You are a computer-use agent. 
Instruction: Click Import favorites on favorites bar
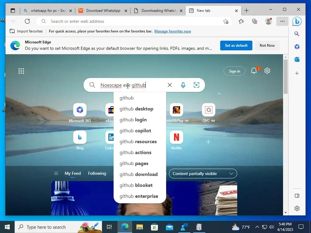coord(26,31)
